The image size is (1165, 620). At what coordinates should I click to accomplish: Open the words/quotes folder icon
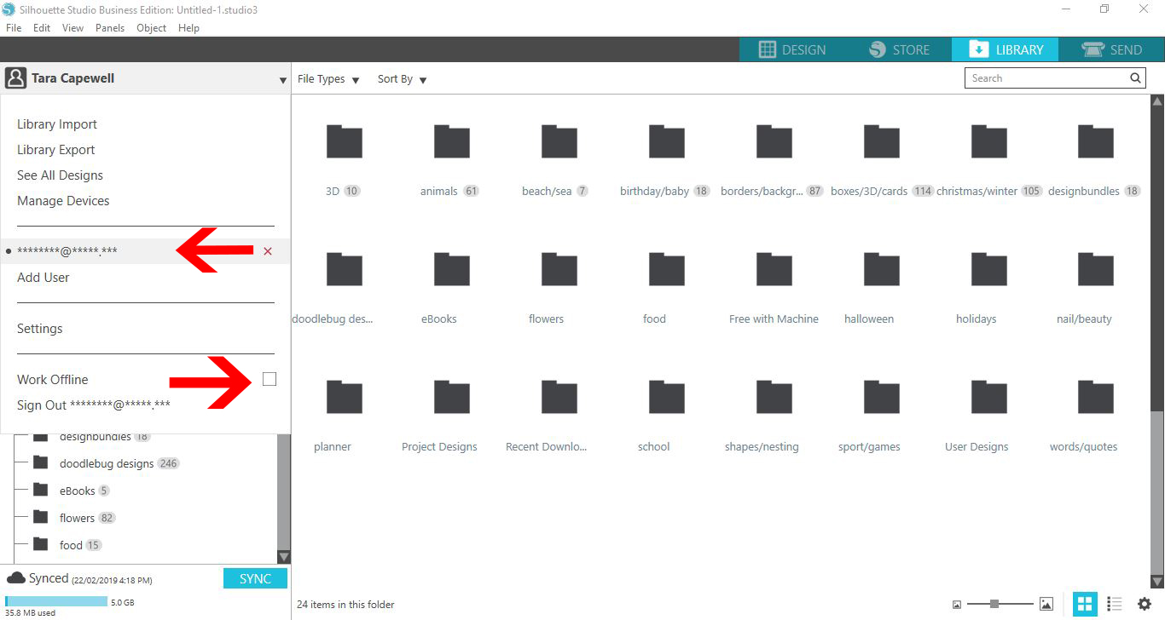tap(1096, 397)
